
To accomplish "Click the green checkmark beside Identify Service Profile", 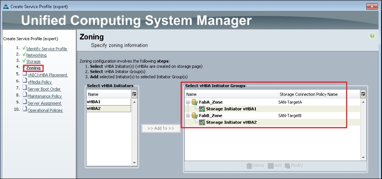I will [24, 48].
